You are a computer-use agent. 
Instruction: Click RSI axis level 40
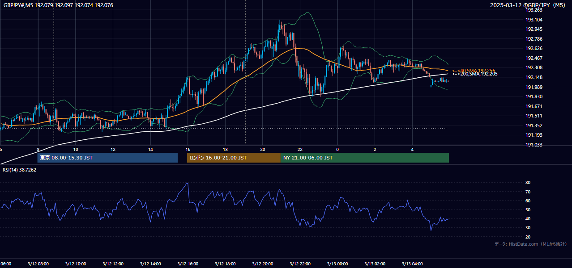pos(528,218)
